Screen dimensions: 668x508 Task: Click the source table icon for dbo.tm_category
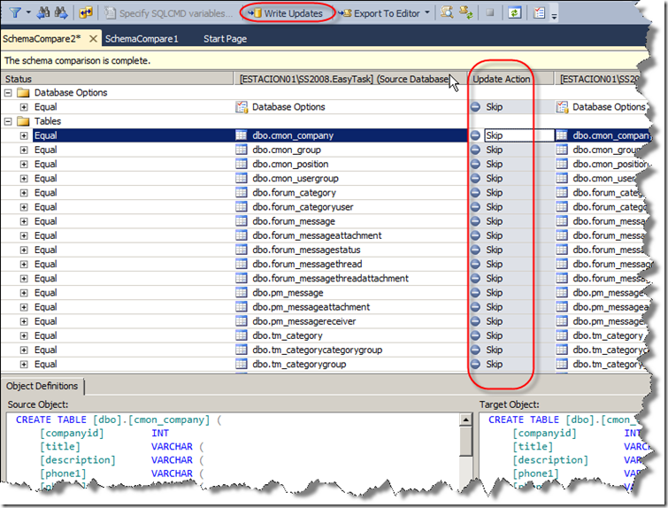(242, 335)
